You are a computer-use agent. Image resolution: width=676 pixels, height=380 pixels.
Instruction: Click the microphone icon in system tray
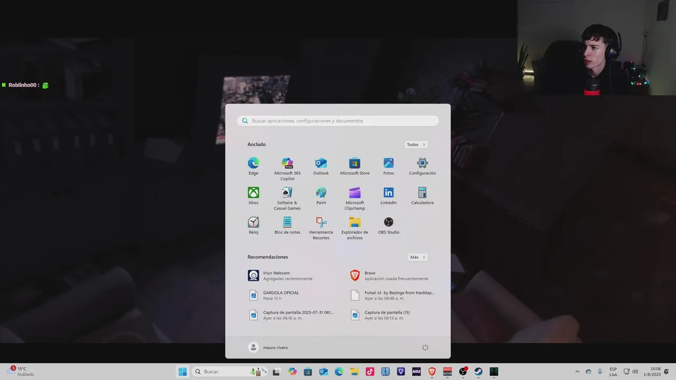tap(600, 372)
